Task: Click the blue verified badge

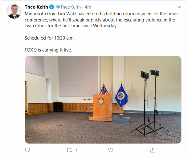Action: [x=51, y=7]
